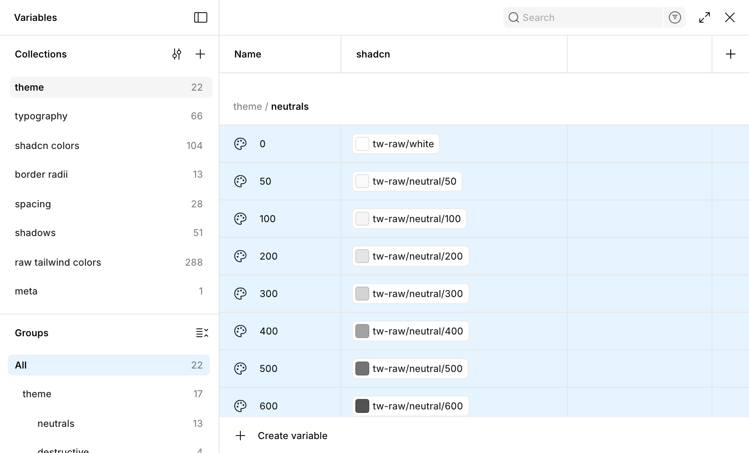749x453 pixels.
Task: Select the theme group with 17 variables
Action: point(109,394)
